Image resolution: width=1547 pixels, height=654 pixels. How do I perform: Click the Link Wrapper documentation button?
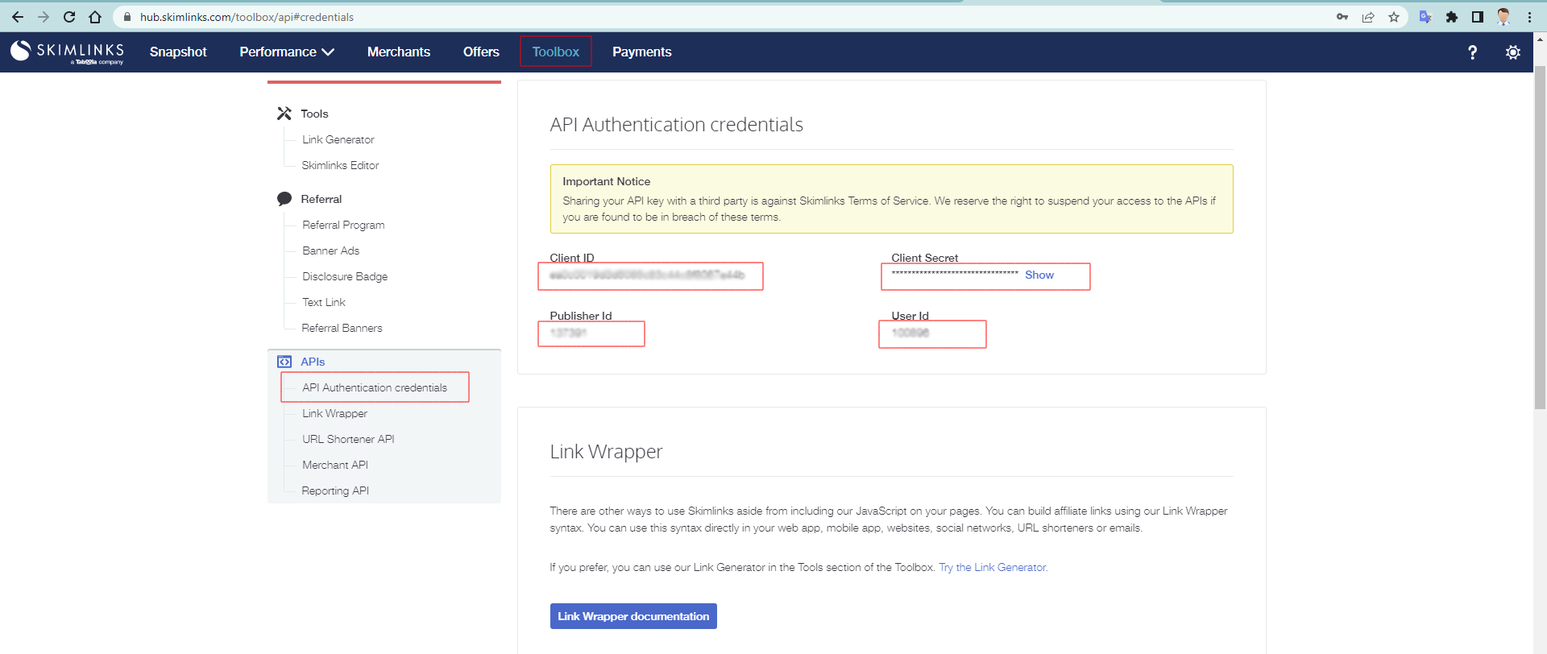coord(633,616)
